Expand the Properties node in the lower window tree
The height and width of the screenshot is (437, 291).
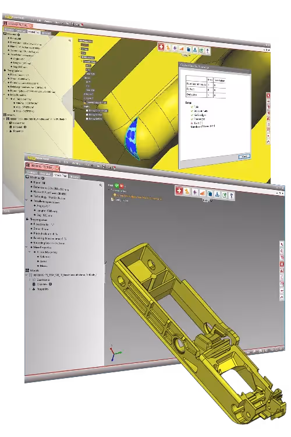click(x=30, y=289)
